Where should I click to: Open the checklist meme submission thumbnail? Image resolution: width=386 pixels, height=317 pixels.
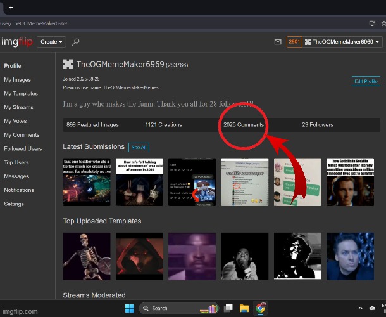coord(245,182)
